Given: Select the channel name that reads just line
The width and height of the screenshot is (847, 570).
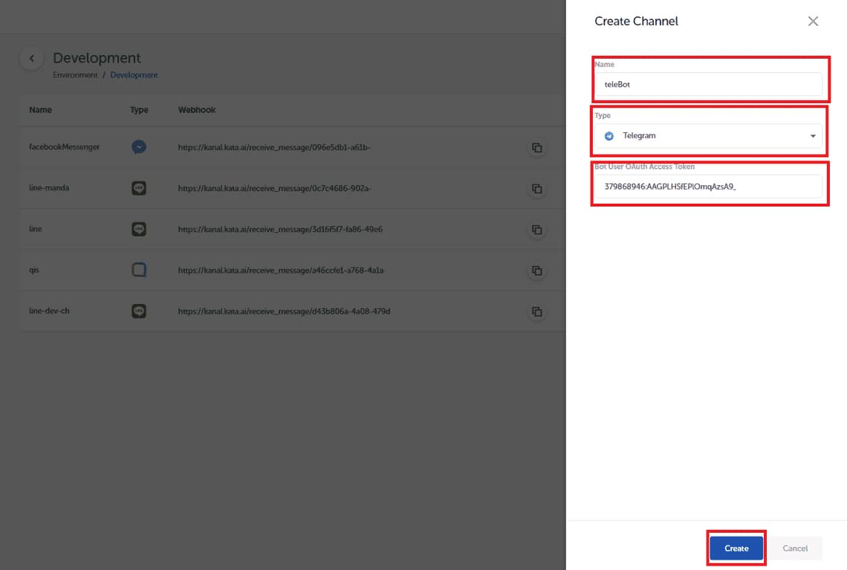Looking at the screenshot, I should point(35,229).
